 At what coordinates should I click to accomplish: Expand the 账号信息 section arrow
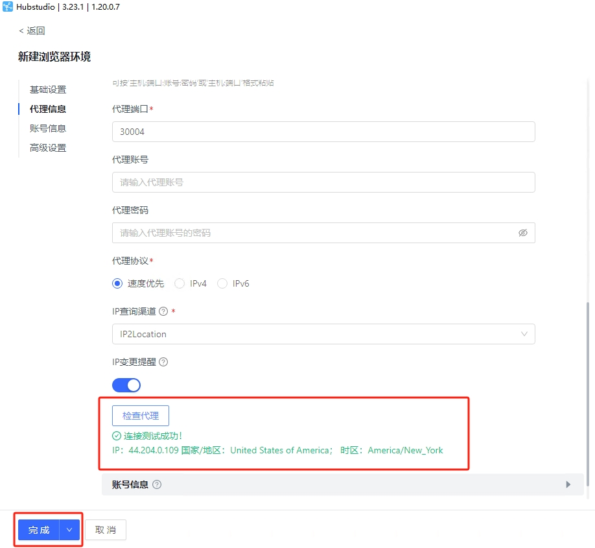point(568,484)
